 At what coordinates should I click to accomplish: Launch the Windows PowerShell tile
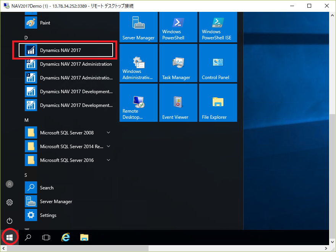pos(178,27)
